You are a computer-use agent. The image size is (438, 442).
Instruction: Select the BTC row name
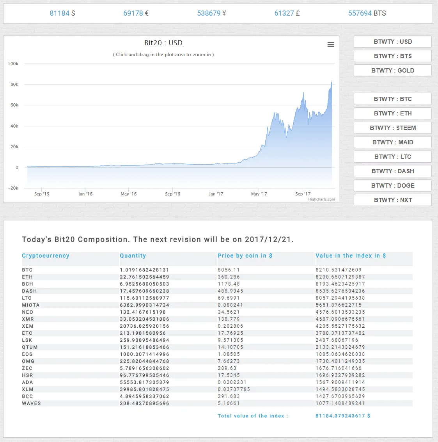pos(27,270)
